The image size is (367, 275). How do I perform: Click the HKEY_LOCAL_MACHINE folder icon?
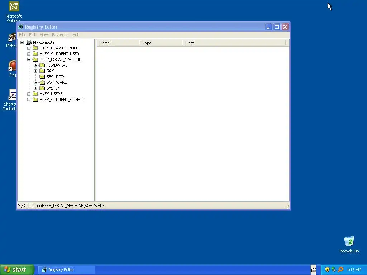point(35,59)
